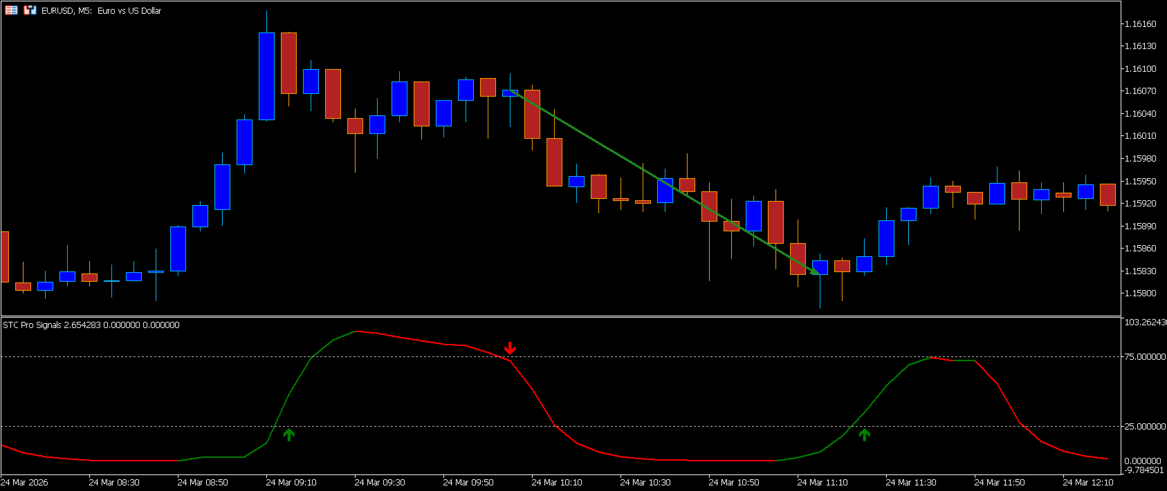Screen dimensions: 1167x491
Task: Click the 1.15800 price label
Action: click(x=1140, y=293)
